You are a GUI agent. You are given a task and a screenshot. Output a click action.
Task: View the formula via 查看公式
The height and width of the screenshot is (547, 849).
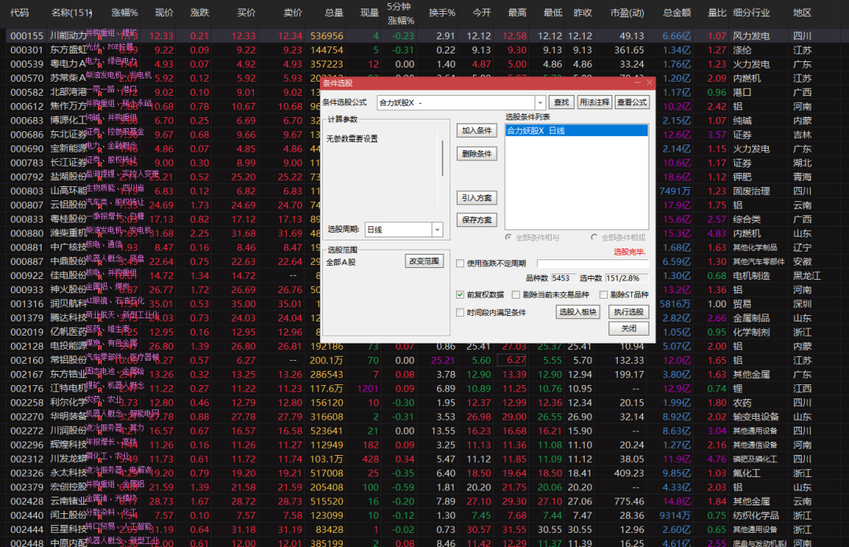[631, 102]
